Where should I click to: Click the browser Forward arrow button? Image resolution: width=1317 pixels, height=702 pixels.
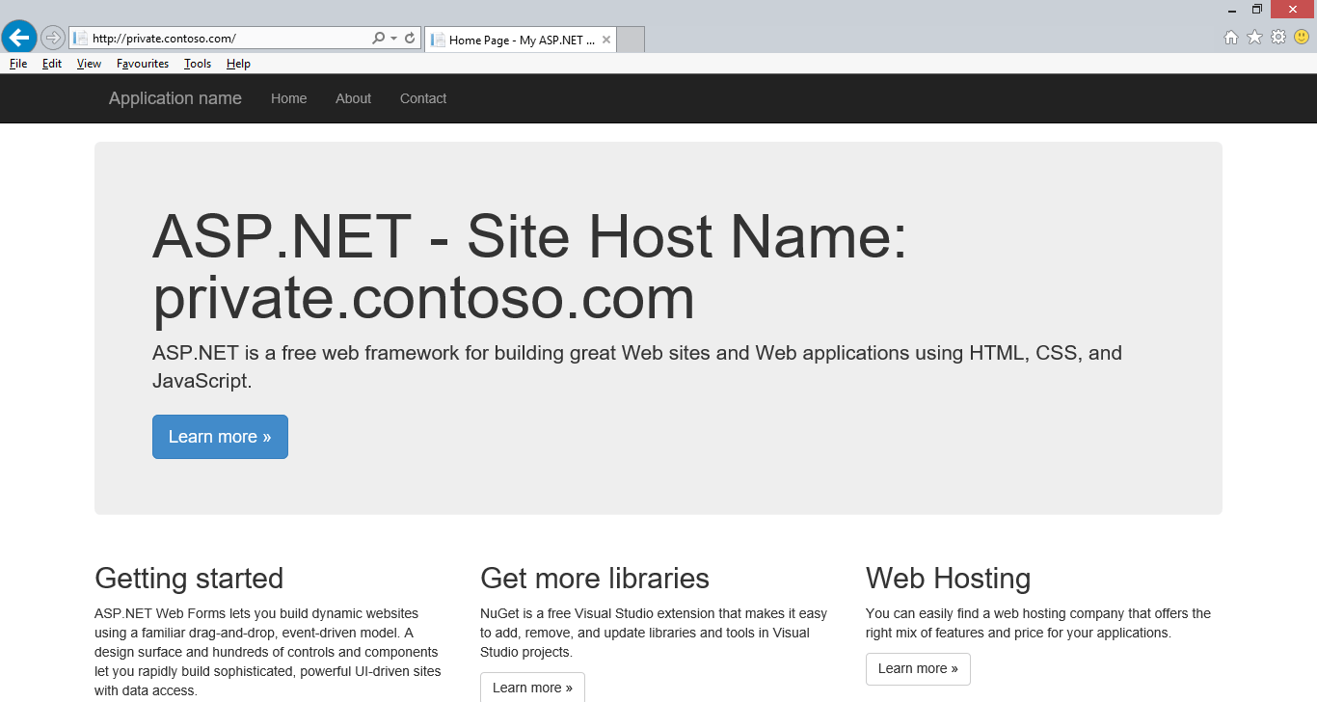point(53,38)
